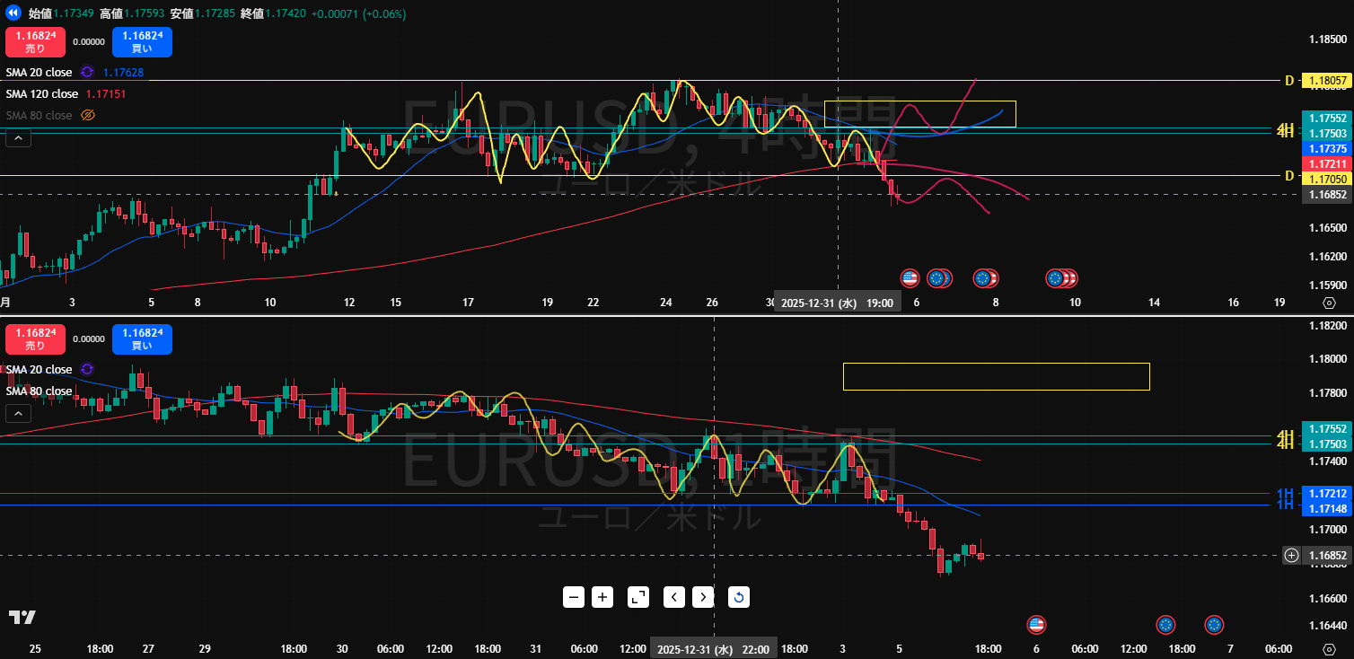This screenshot has height=659, width=1354.
Task: Zoom in with the plus button
Action: click(x=602, y=597)
